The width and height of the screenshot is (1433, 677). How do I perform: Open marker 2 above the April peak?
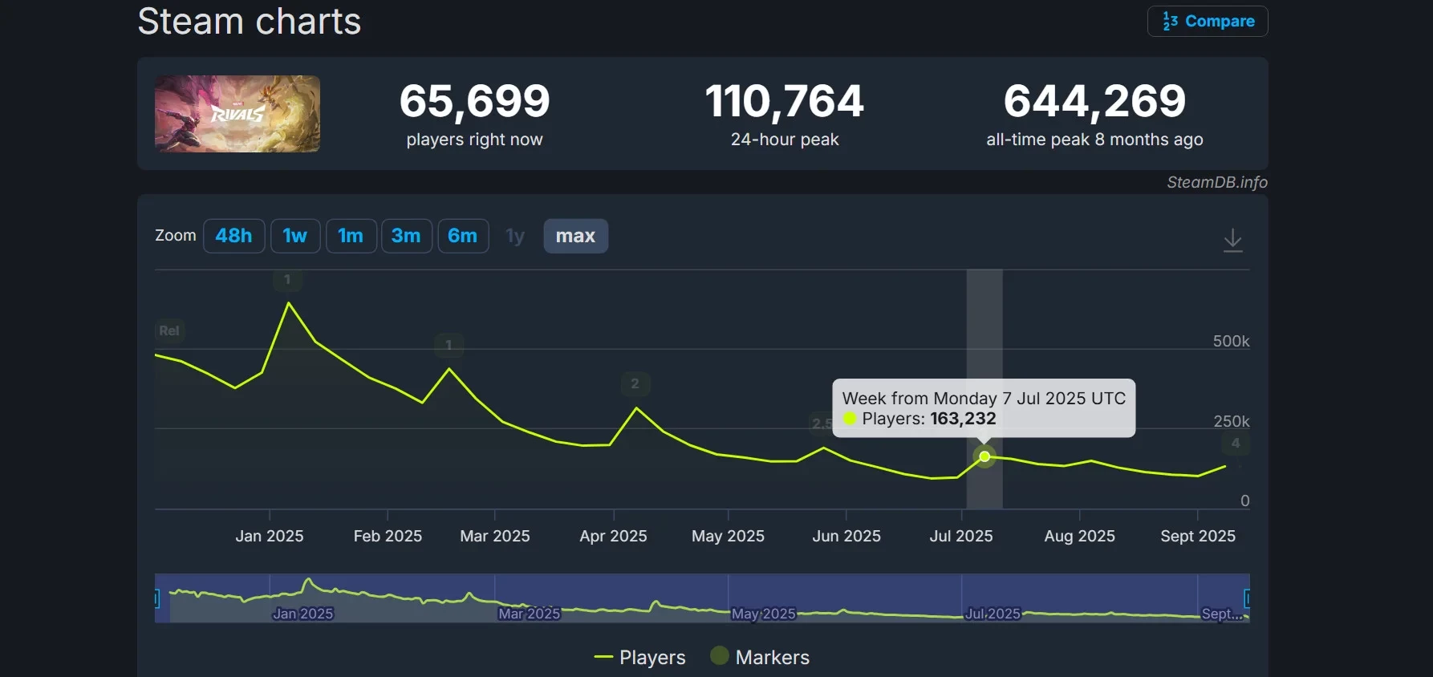pos(635,383)
